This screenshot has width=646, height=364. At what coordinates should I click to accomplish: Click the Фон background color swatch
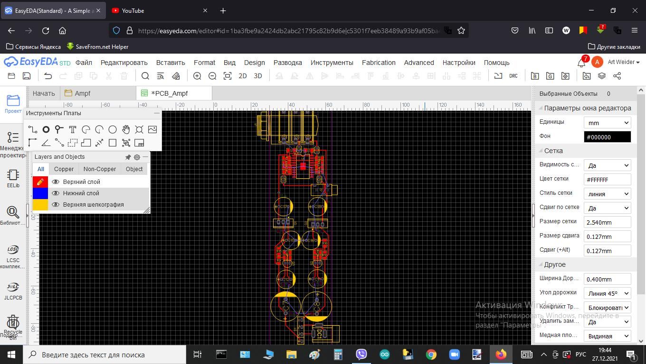tap(607, 137)
